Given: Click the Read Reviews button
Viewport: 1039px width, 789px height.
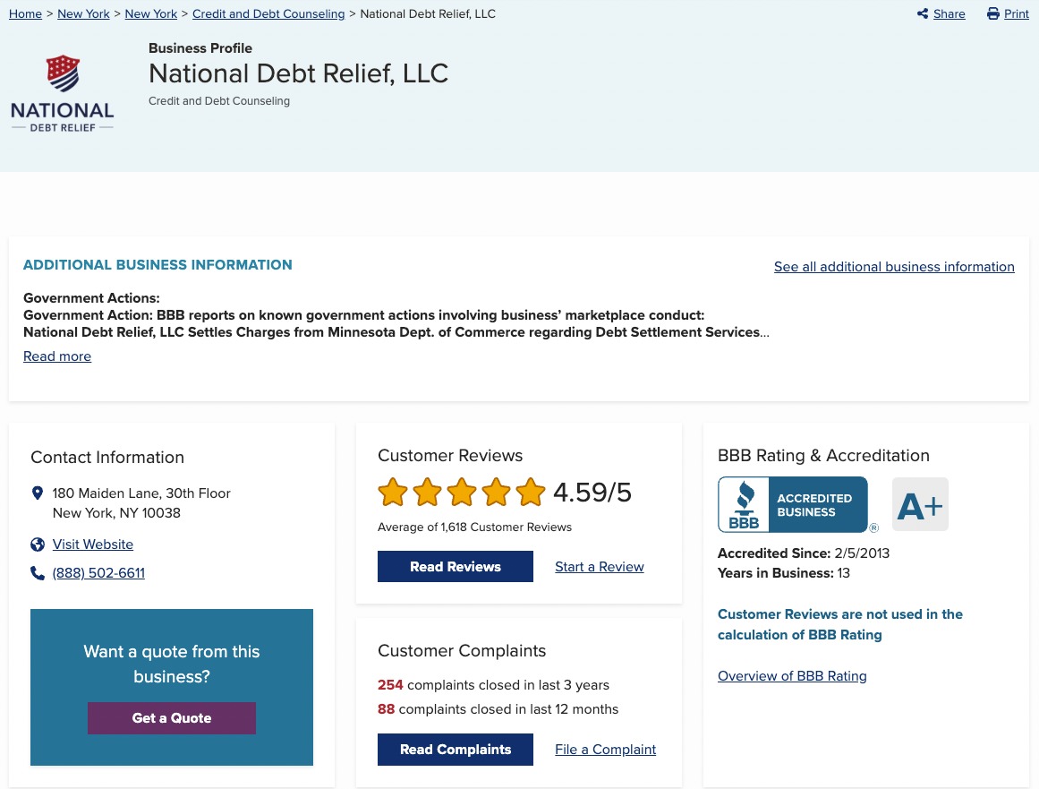Looking at the screenshot, I should (456, 566).
